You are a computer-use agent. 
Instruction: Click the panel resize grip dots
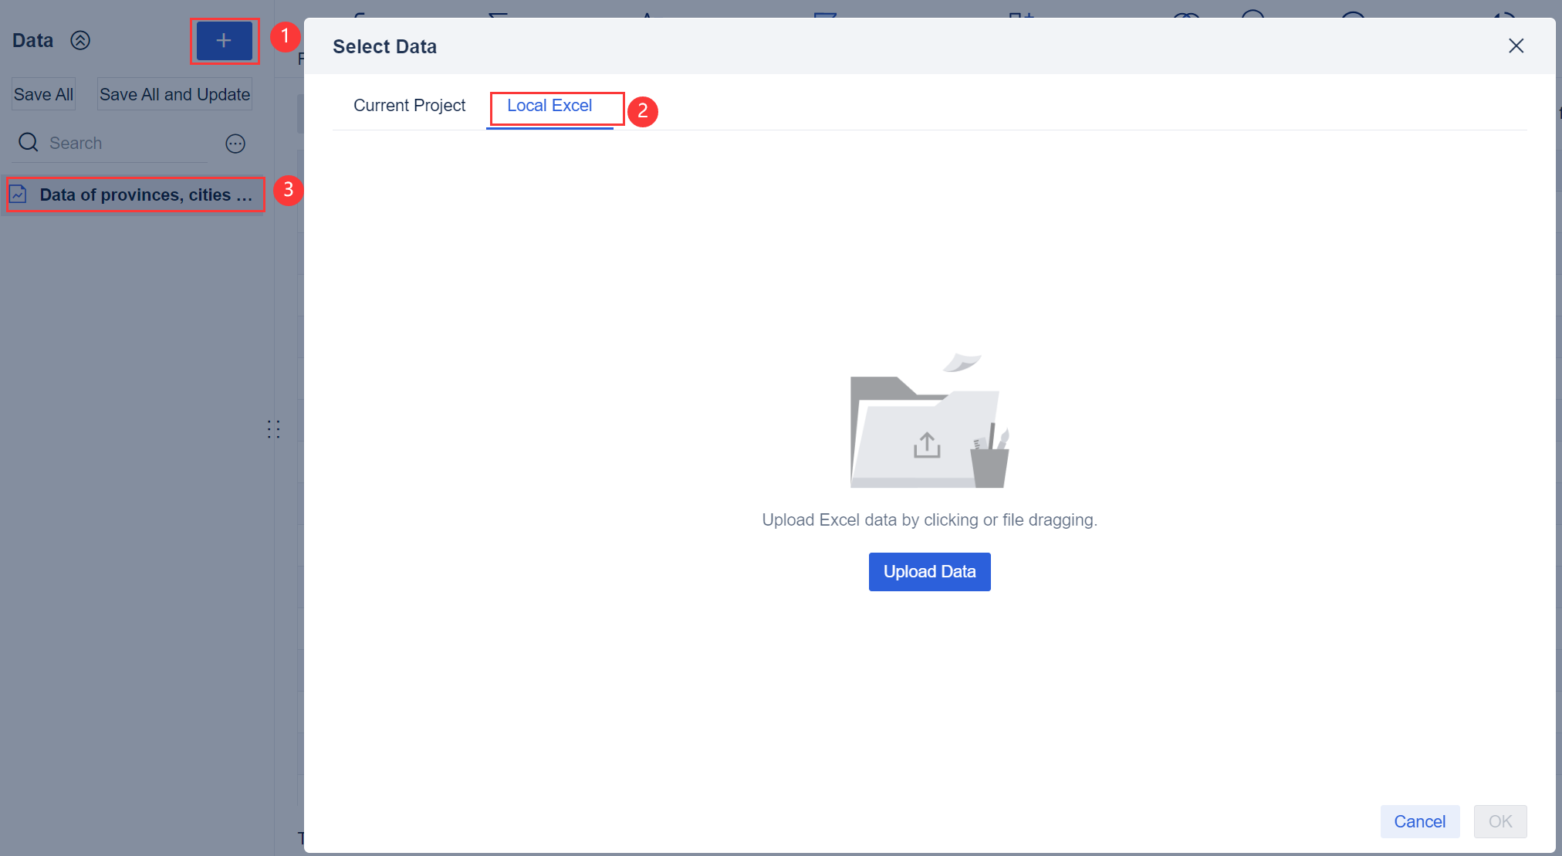pos(273,429)
